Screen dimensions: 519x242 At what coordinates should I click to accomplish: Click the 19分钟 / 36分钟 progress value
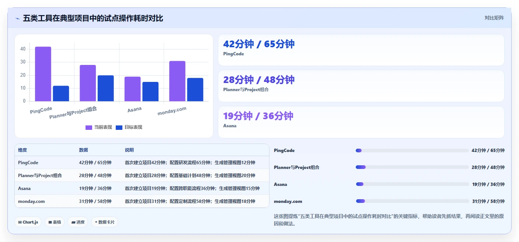click(488, 184)
